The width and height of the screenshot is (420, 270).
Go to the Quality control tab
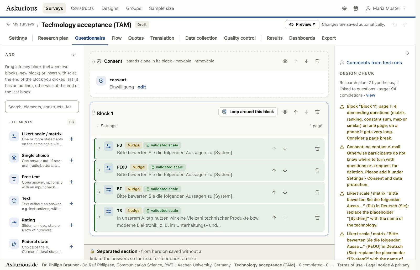click(240, 38)
